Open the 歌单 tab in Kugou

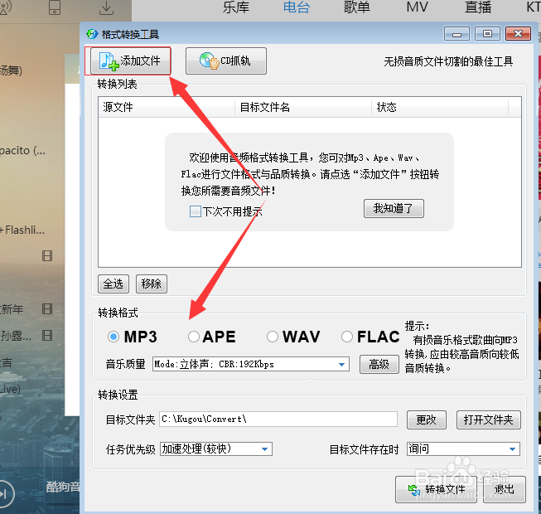point(357,7)
